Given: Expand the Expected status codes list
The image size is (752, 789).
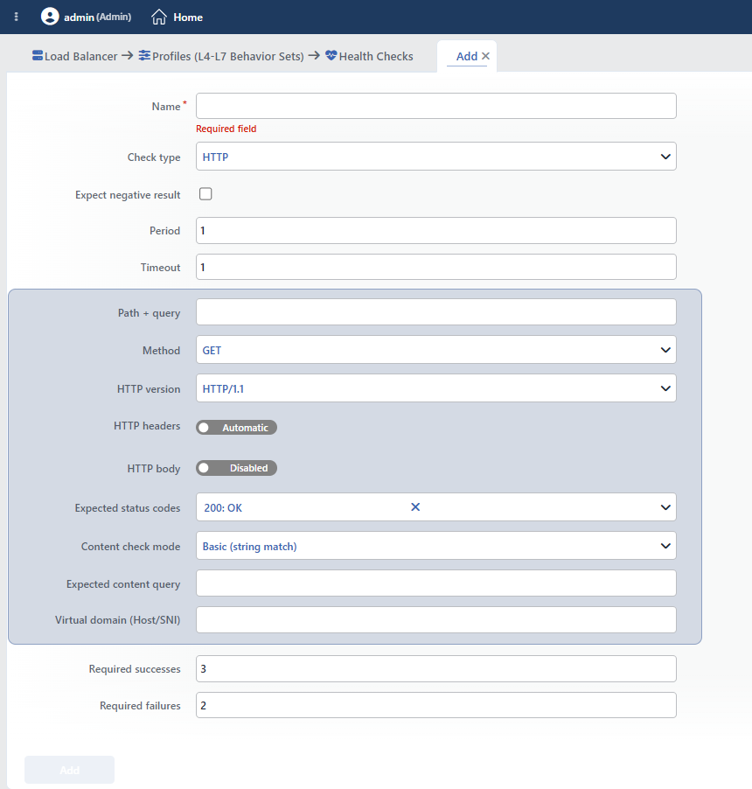Looking at the screenshot, I should point(665,507).
